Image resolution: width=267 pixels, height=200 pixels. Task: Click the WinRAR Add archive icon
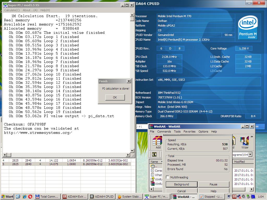click(x=157, y=142)
